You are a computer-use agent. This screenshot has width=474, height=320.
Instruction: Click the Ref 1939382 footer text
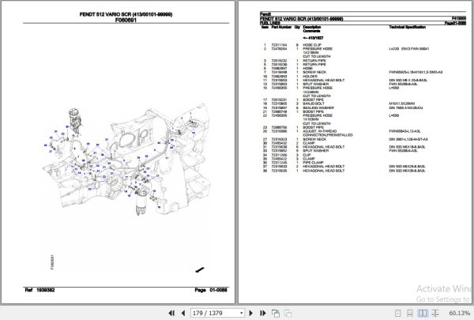coord(40,290)
